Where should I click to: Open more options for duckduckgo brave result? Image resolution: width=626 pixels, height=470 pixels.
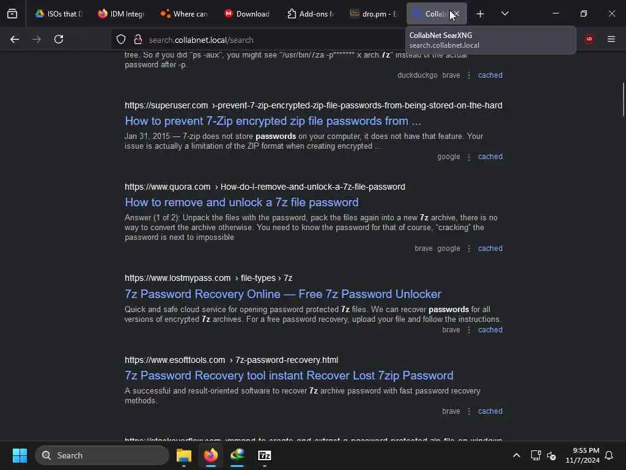pos(469,75)
